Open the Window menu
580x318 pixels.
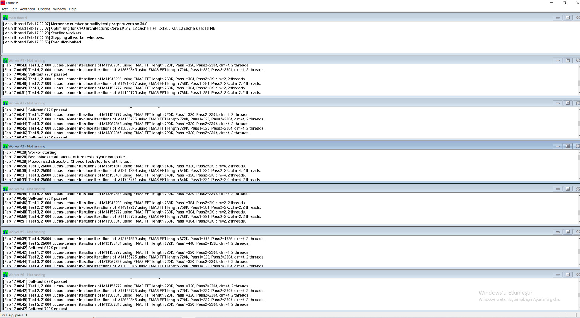tap(60, 9)
